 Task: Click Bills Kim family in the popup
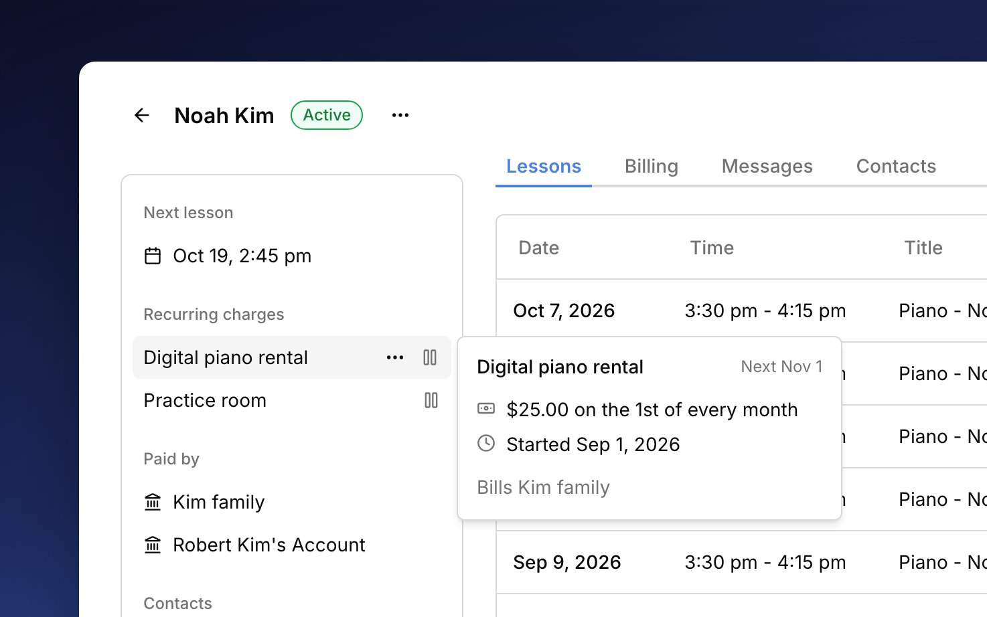point(544,487)
